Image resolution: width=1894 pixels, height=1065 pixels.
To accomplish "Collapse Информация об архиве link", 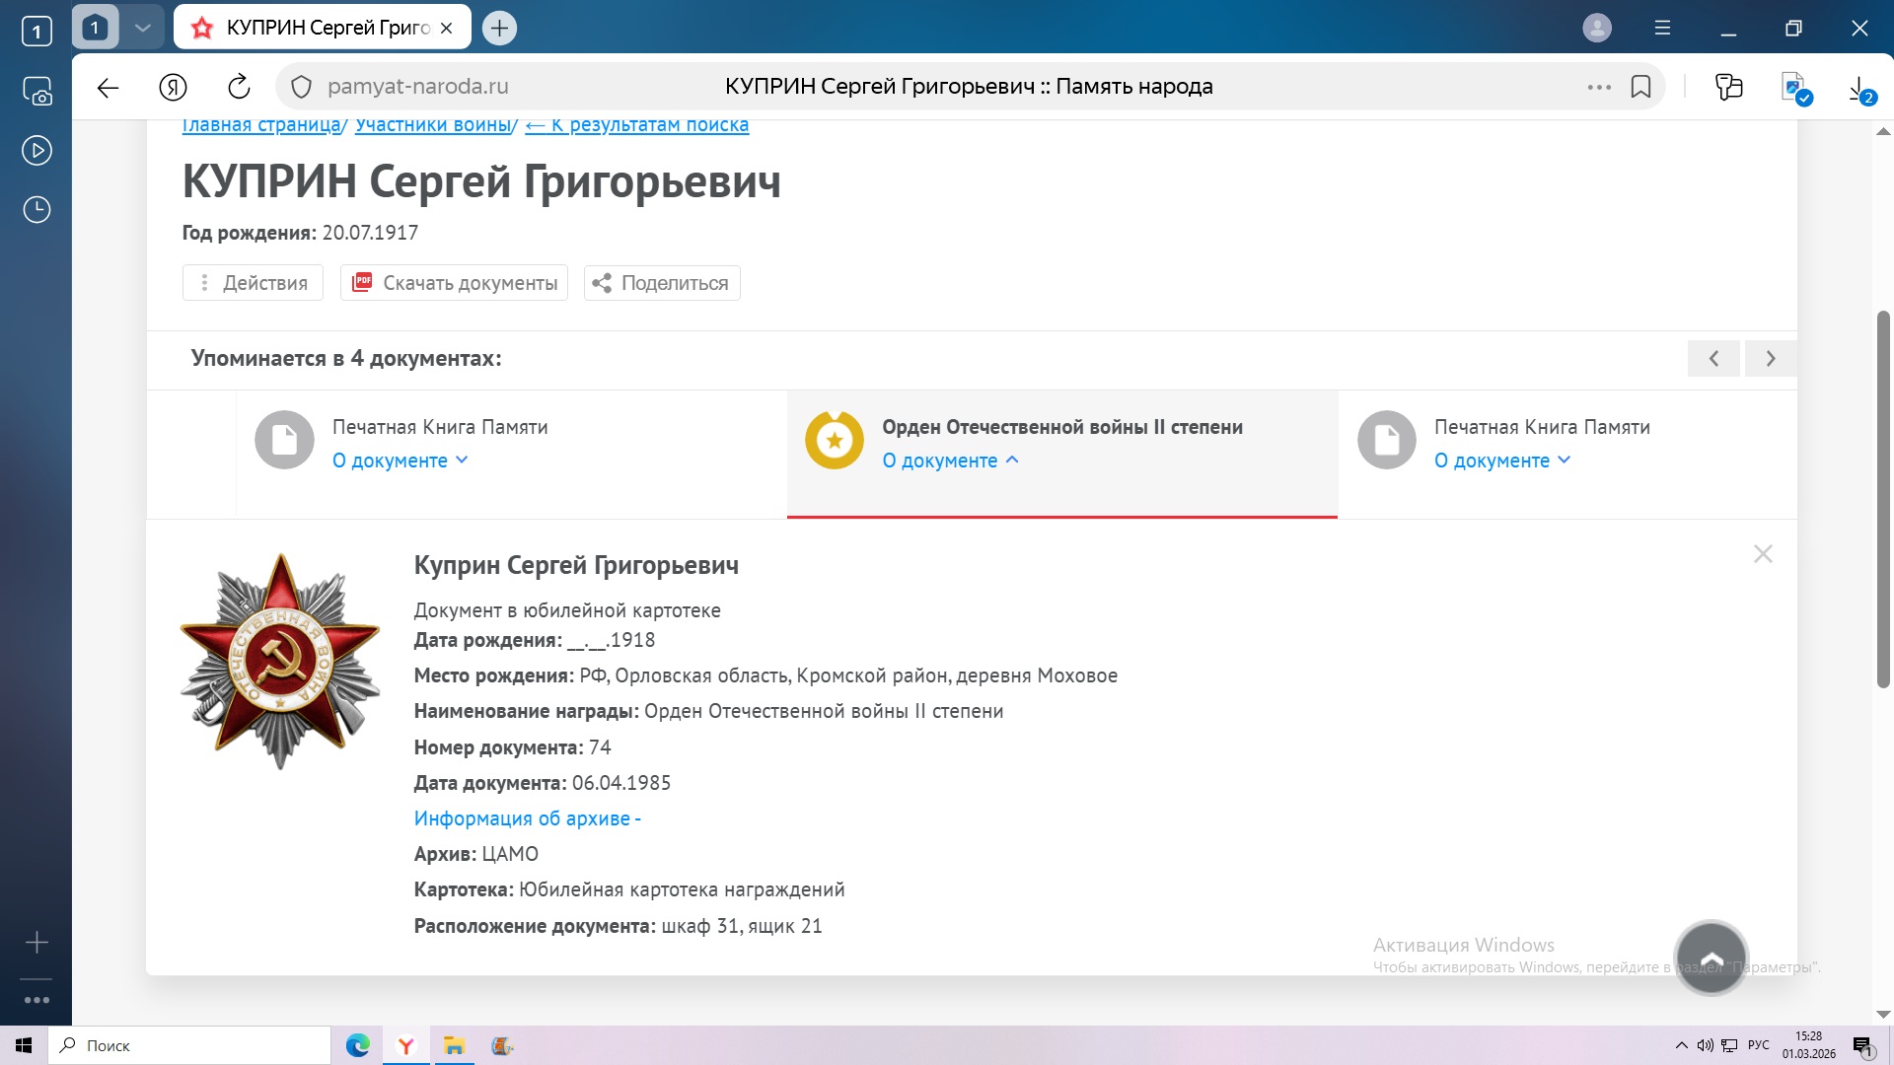I will pos(527,818).
